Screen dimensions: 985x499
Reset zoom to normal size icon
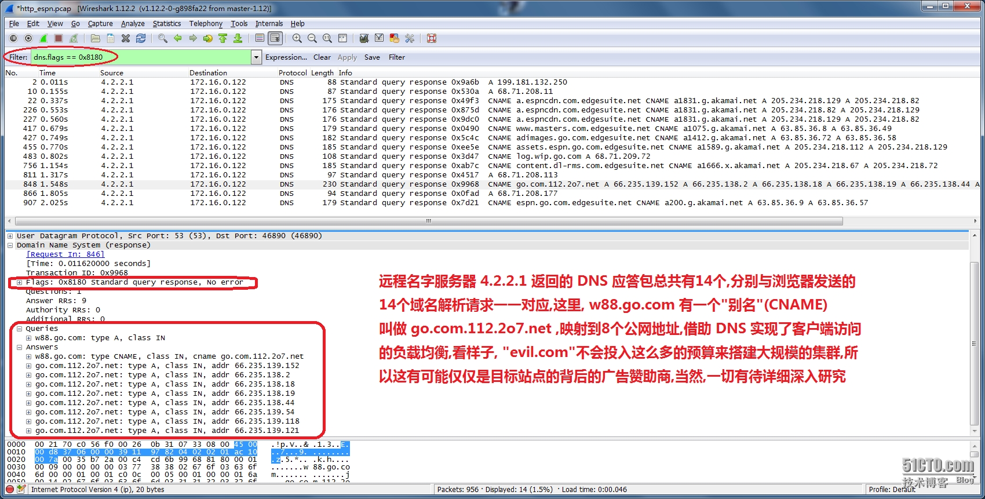tap(327, 38)
